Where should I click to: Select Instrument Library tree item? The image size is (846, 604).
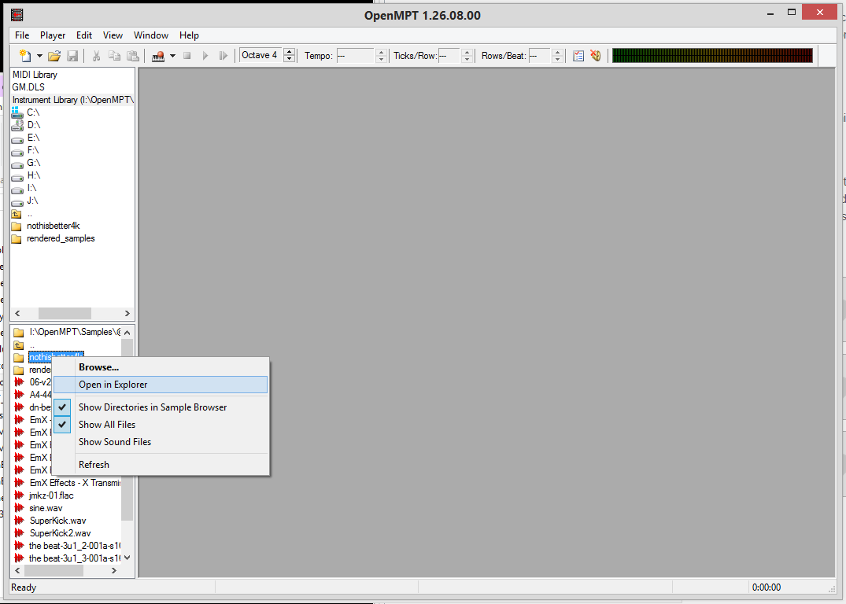tap(73, 100)
